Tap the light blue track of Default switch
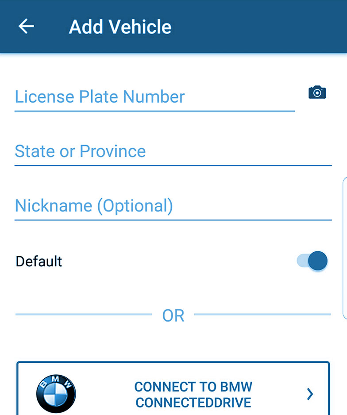Viewport: 347px width, 415px height. (x=302, y=261)
